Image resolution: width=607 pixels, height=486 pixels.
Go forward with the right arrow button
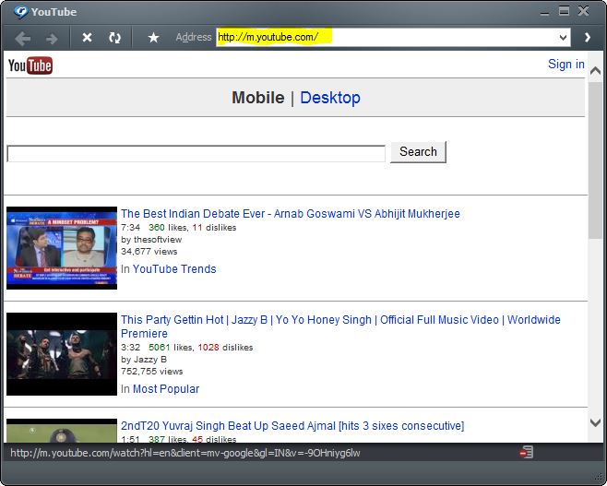[x=52, y=38]
